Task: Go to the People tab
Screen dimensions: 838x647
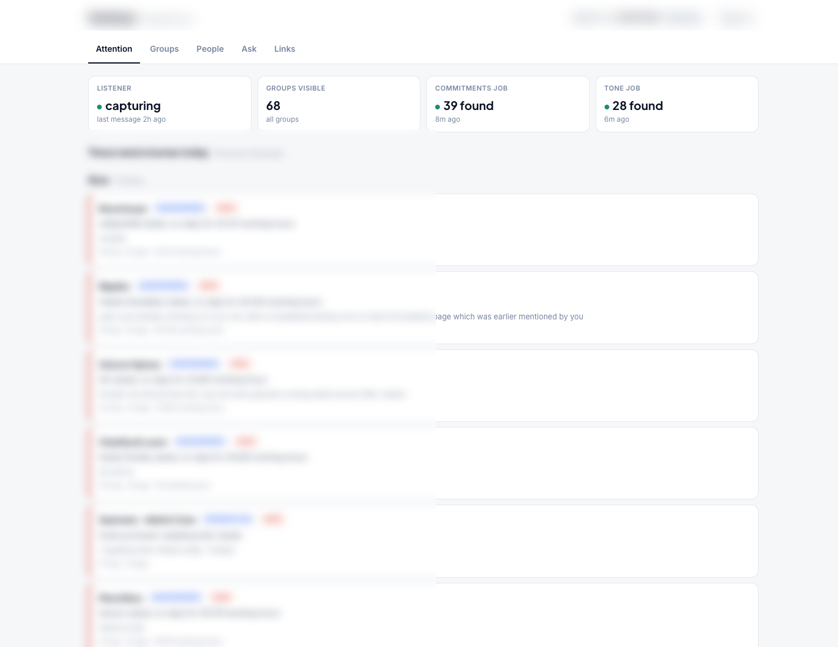Action: (210, 49)
